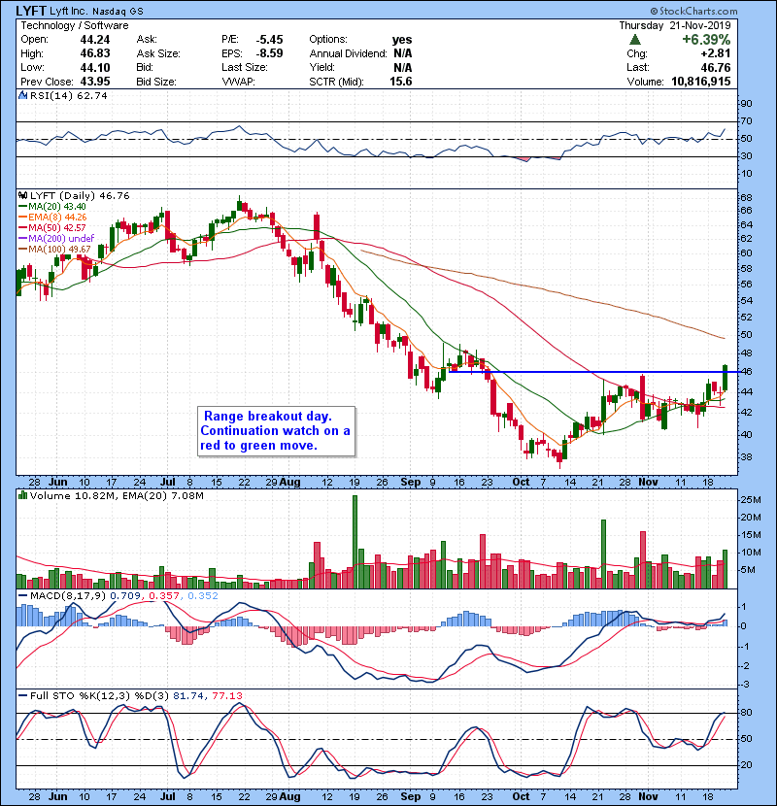Click the Annual Dividend label
Viewport: 777px width, 806px height.
[348, 53]
